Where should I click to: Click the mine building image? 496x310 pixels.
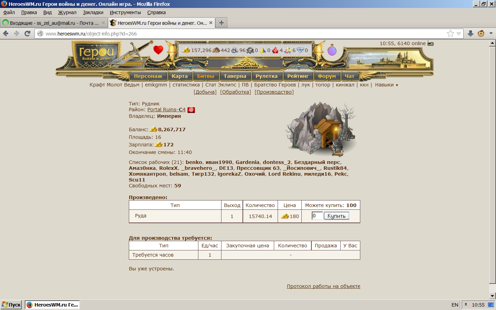coord(321,129)
